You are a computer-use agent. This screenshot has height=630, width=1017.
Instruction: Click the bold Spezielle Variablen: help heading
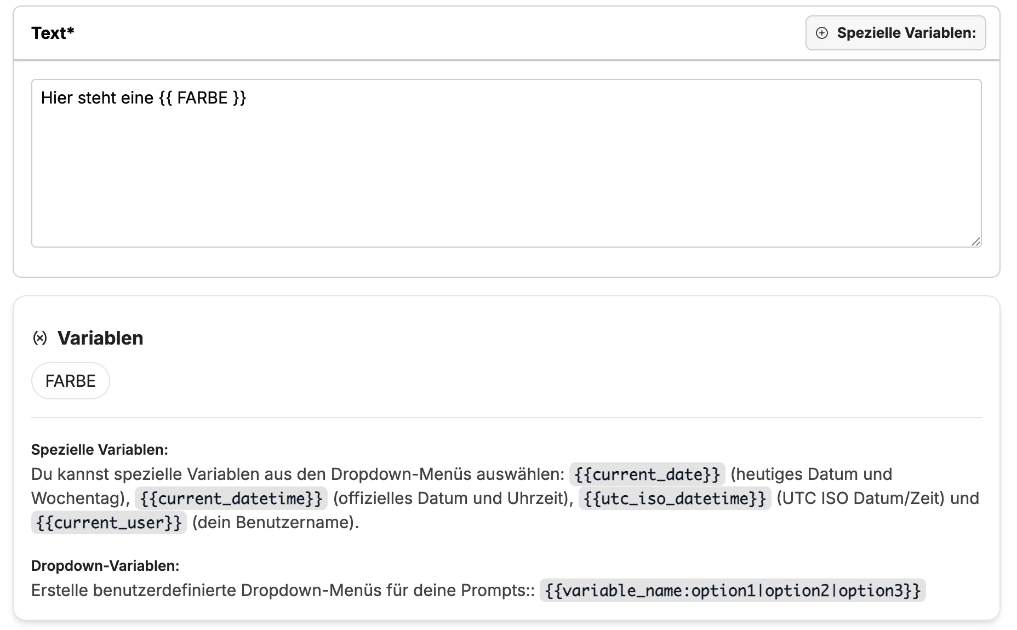point(100,450)
